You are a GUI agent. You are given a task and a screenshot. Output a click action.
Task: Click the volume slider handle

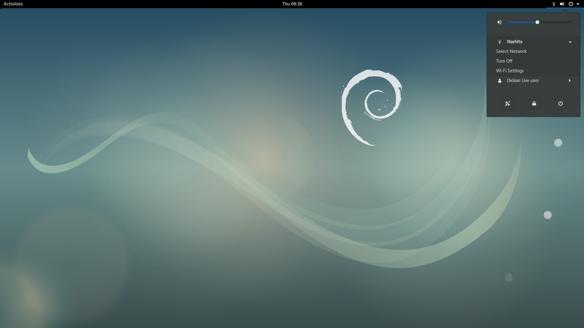pyautogui.click(x=537, y=22)
